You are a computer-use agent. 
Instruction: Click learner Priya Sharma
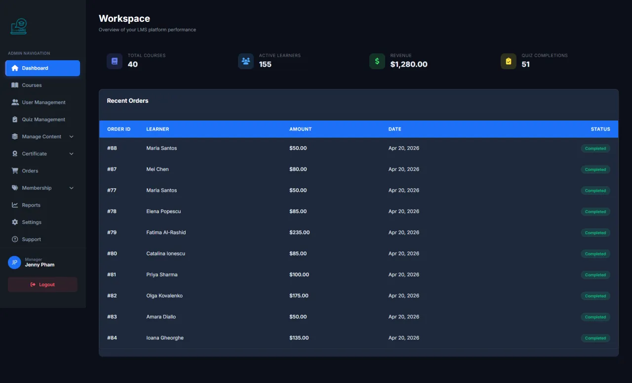tap(162, 275)
